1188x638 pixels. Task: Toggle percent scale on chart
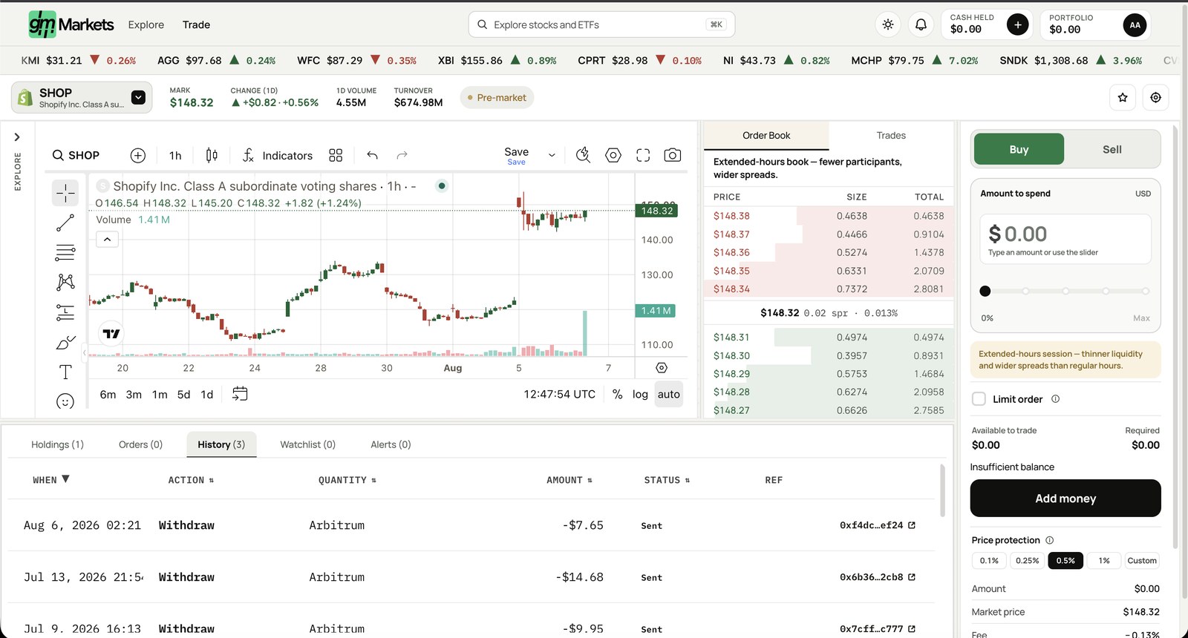coord(617,395)
